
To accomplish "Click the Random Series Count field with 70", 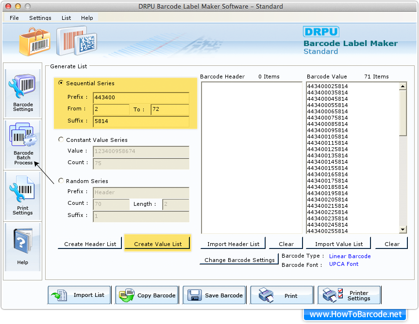I will pyautogui.click(x=111, y=204).
